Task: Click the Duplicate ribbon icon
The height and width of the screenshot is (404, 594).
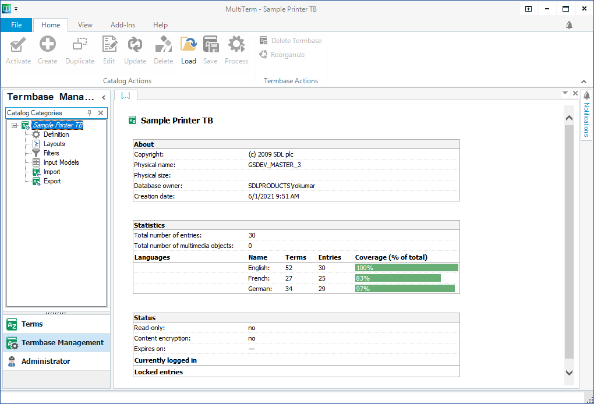Action: pos(80,44)
